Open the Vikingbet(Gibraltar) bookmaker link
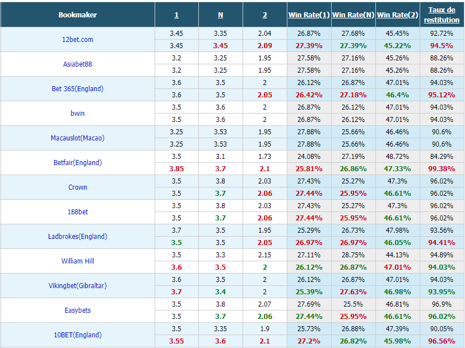 (x=78, y=285)
